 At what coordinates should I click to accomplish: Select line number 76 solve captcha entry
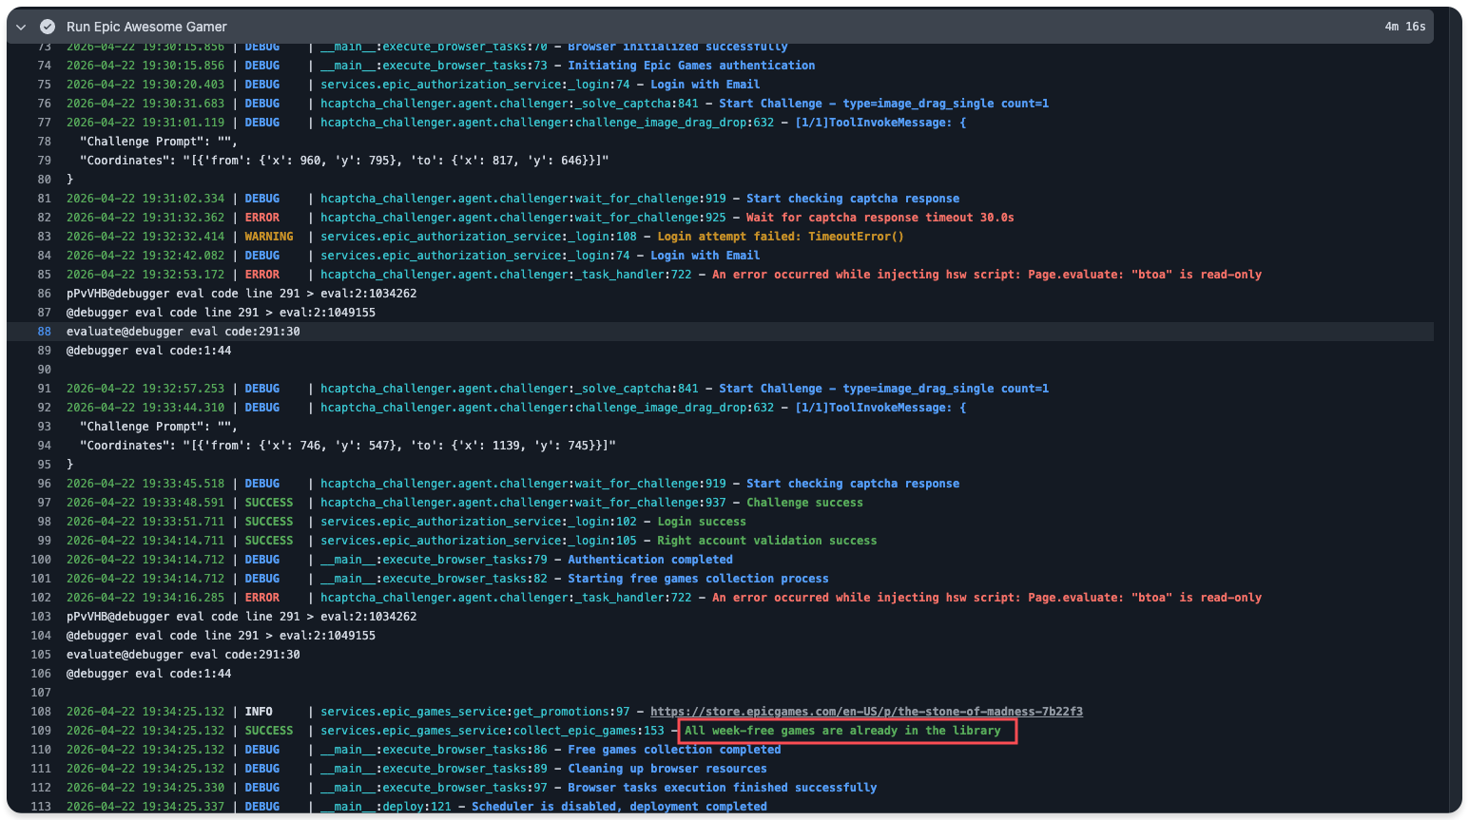(x=44, y=104)
